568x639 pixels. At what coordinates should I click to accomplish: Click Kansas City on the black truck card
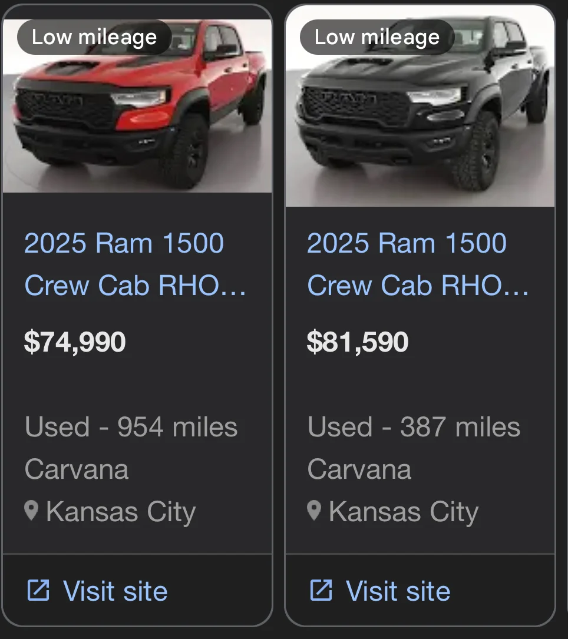coord(404,512)
